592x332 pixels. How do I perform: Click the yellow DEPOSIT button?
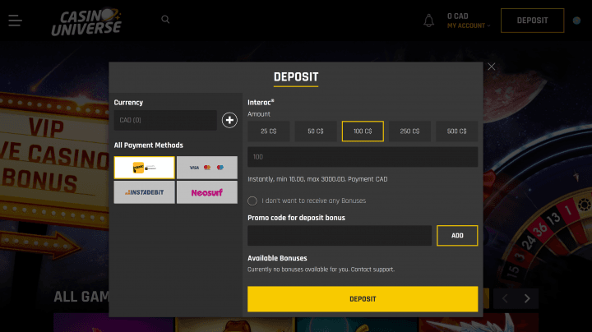coord(363,299)
